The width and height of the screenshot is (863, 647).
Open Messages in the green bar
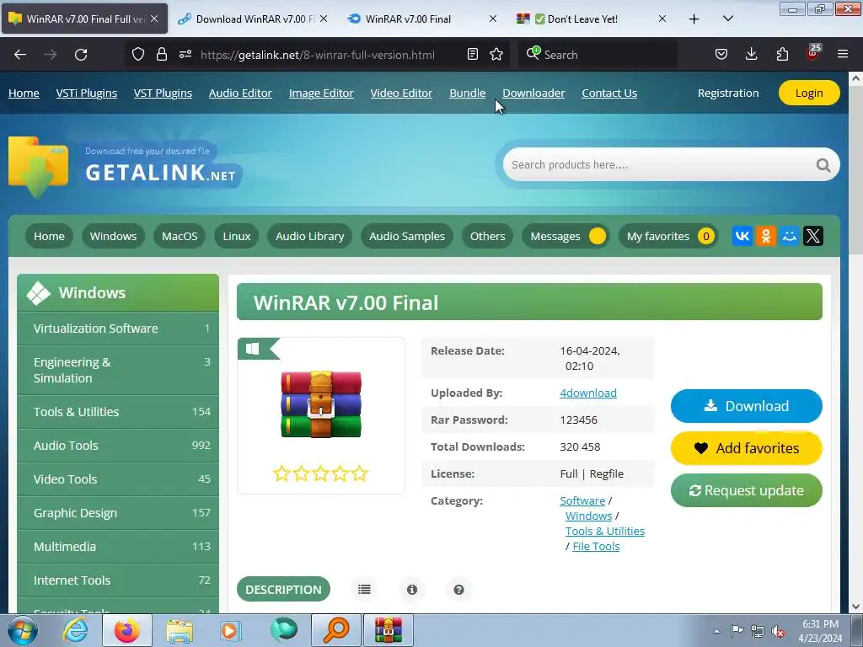(x=566, y=236)
